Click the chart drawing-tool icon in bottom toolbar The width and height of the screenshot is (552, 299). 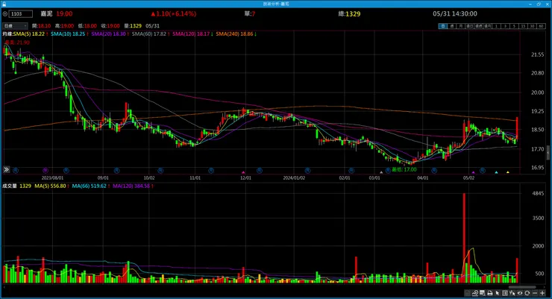point(475,293)
